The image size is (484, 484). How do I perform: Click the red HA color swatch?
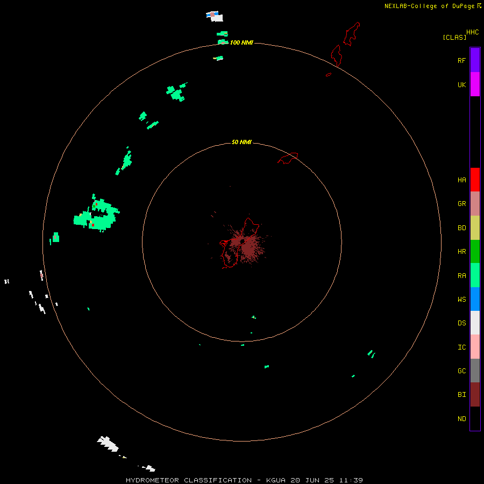(475, 180)
